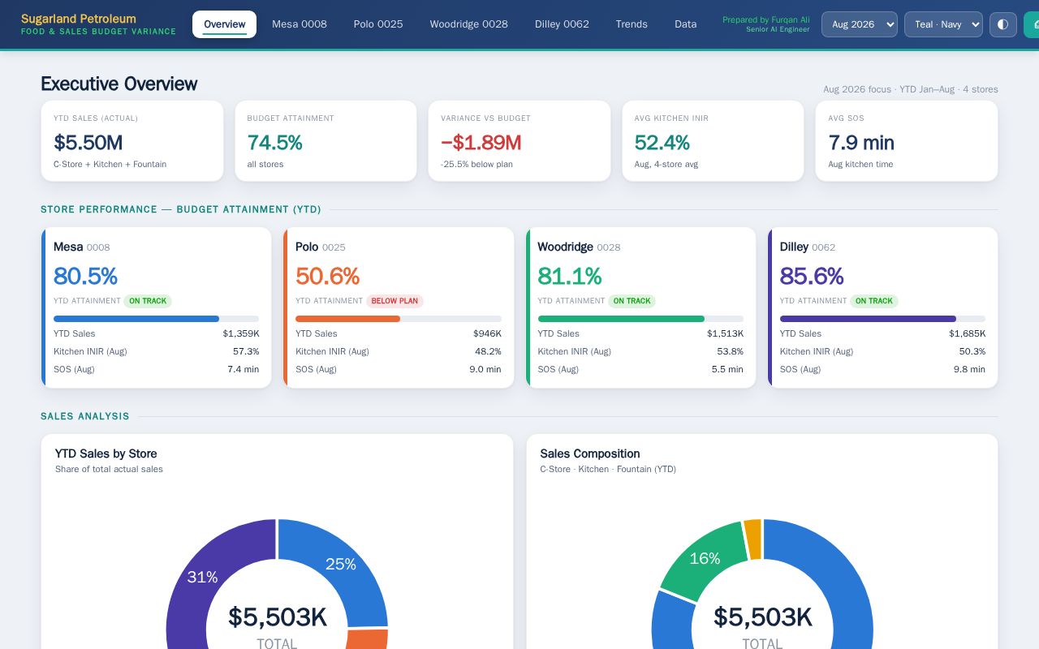Click Woodridge's SOS 5.5 min value
Screen dimensions: 1039x649
(x=727, y=369)
